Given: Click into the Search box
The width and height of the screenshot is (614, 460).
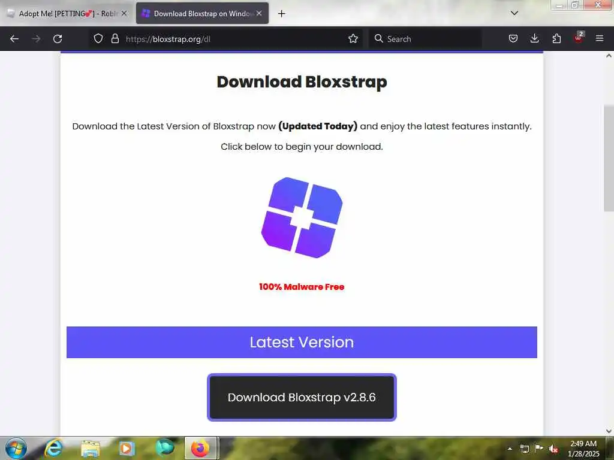Looking at the screenshot, I should point(425,39).
